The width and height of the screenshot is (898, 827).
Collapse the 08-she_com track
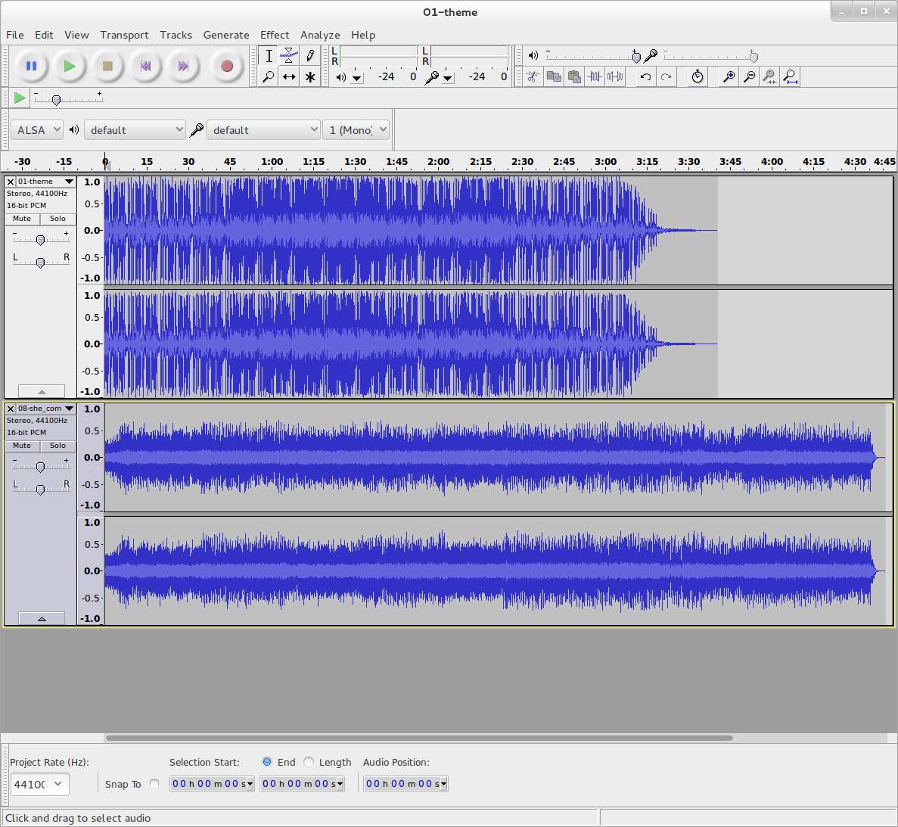pyautogui.click(x=42, y=618)
